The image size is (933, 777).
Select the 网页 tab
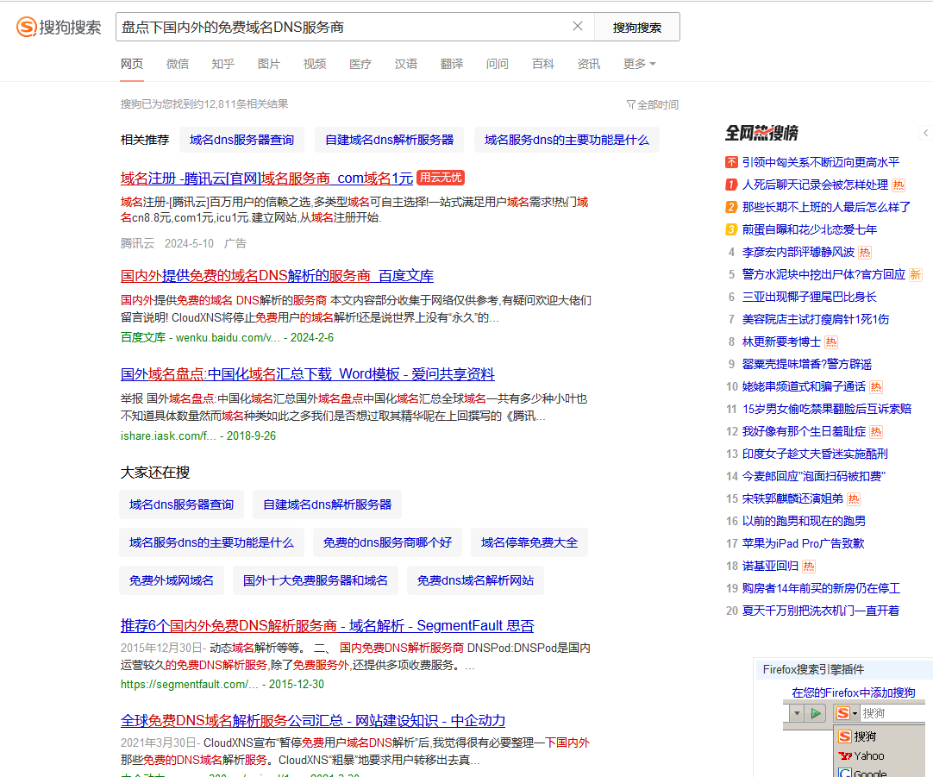[x=132, y=64]
